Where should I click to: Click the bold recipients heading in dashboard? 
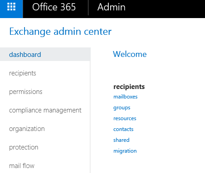point(129,87)
